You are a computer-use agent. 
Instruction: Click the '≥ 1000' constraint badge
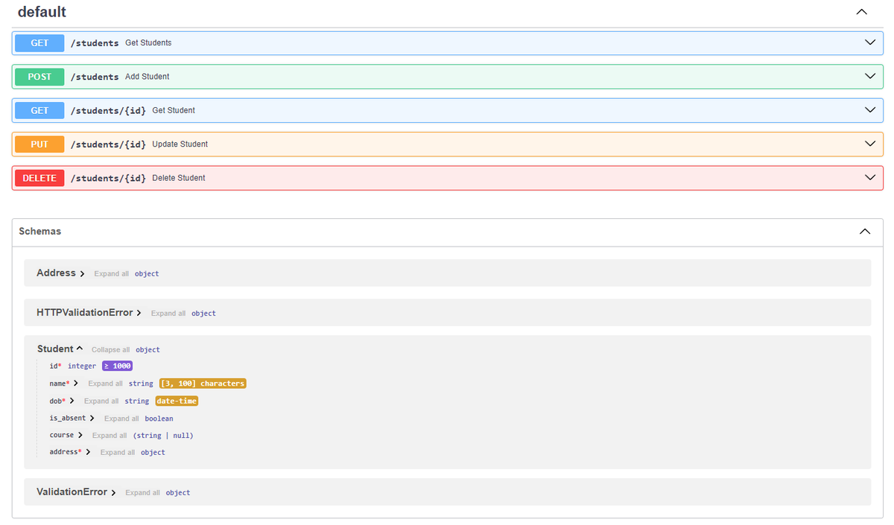(117, 366)
